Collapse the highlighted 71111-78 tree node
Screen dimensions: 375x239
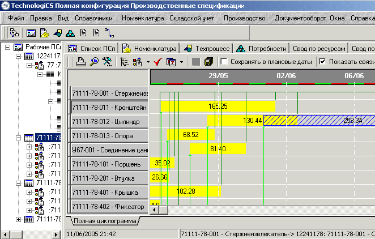(19, 138)
